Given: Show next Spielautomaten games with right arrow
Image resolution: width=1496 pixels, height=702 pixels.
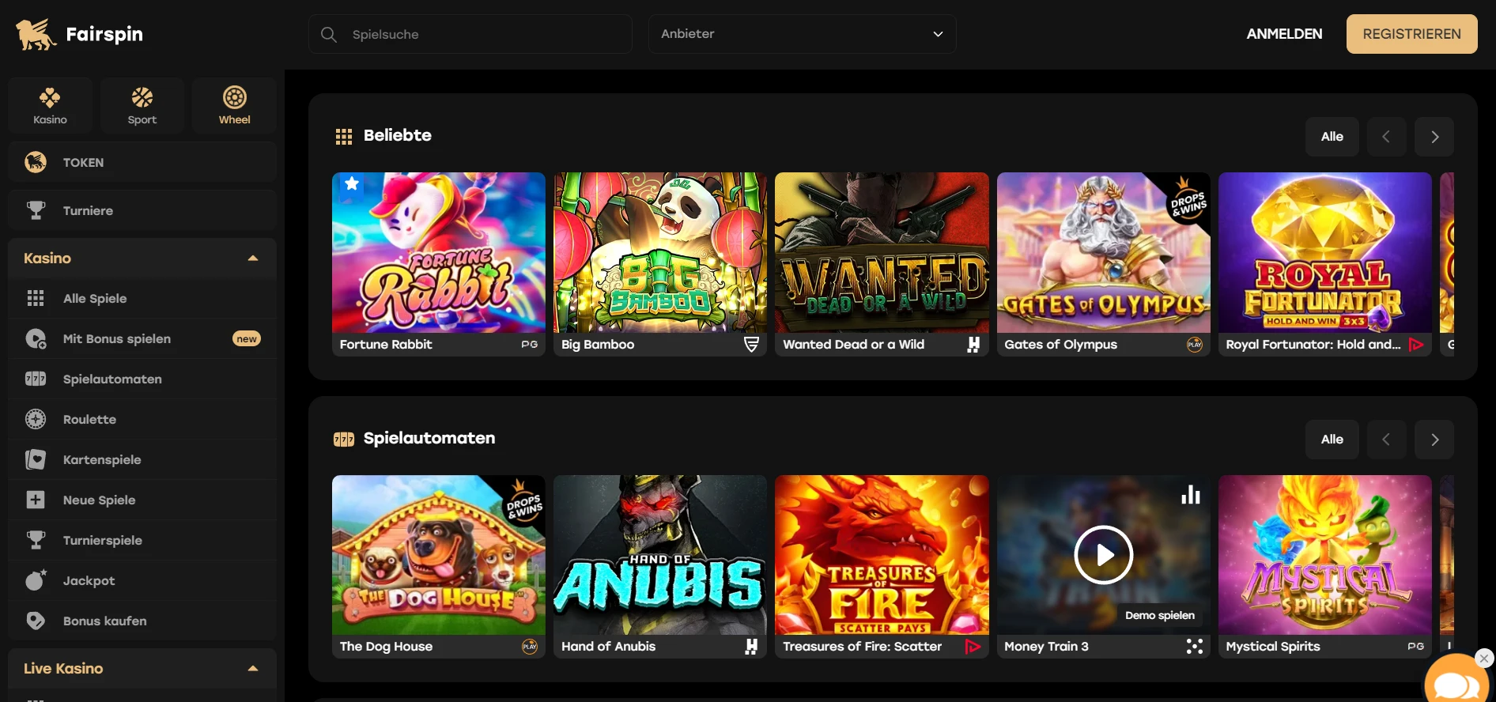Looking at the screenshot, I should (x=1434, y=440).
